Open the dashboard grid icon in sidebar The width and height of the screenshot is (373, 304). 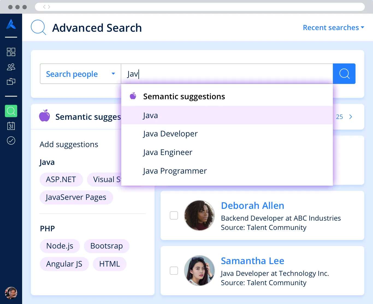(x=11, y=52)
